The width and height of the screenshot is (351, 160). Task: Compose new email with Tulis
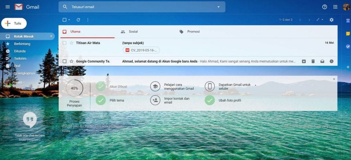(x=14, y=24)
